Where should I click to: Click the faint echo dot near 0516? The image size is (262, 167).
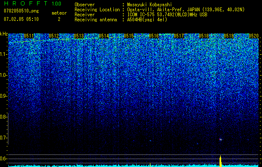150,141
